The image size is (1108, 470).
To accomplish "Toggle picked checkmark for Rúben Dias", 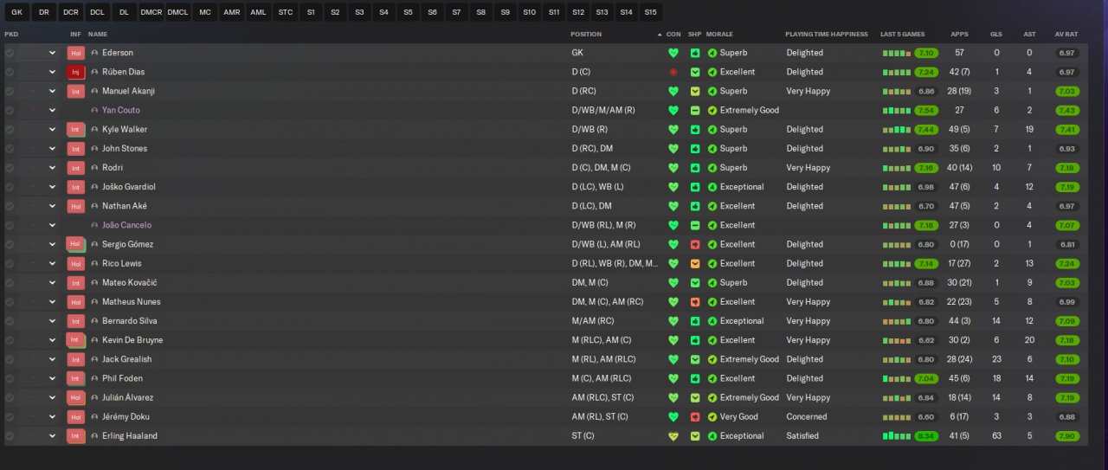I will [x=10, y=72].
